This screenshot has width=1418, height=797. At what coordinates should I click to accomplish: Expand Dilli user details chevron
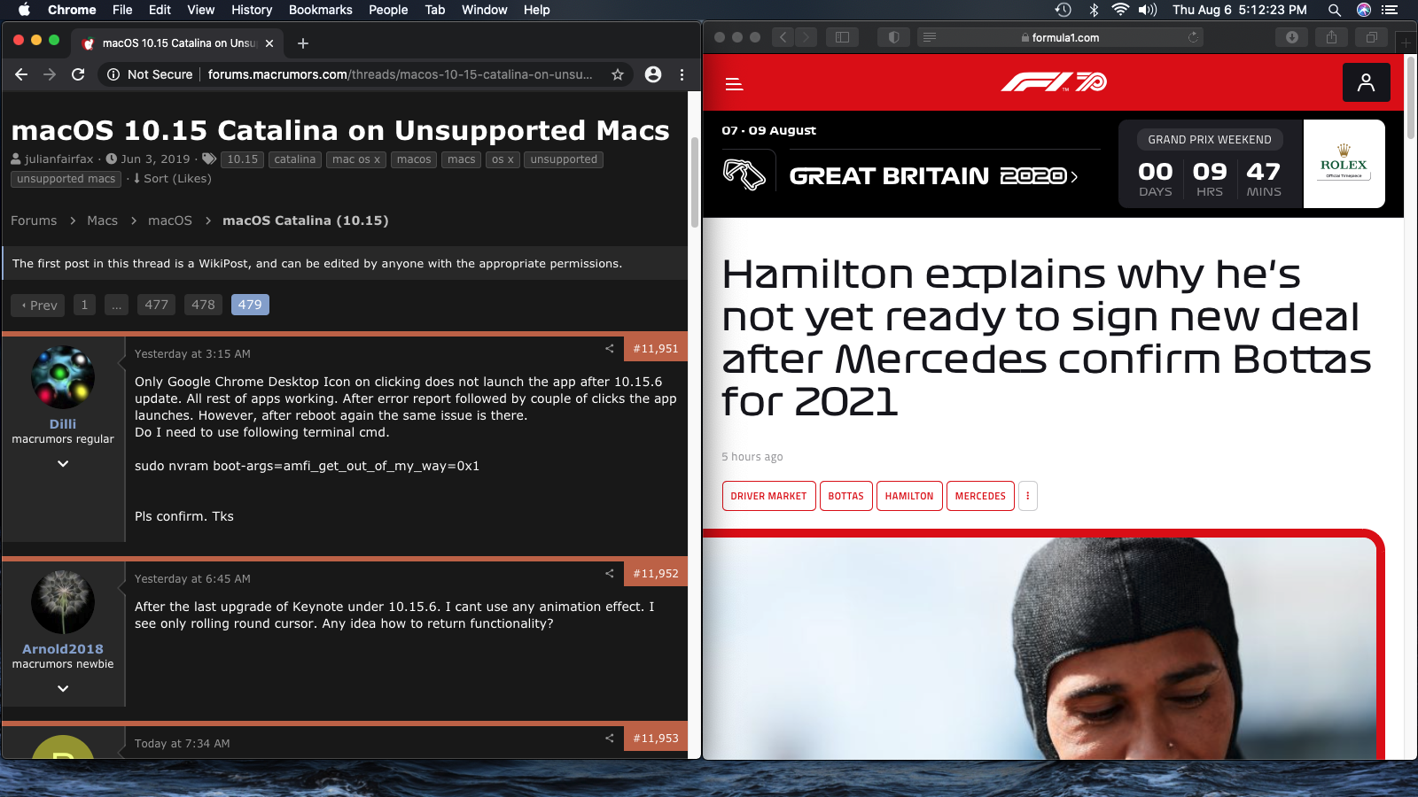63,463
